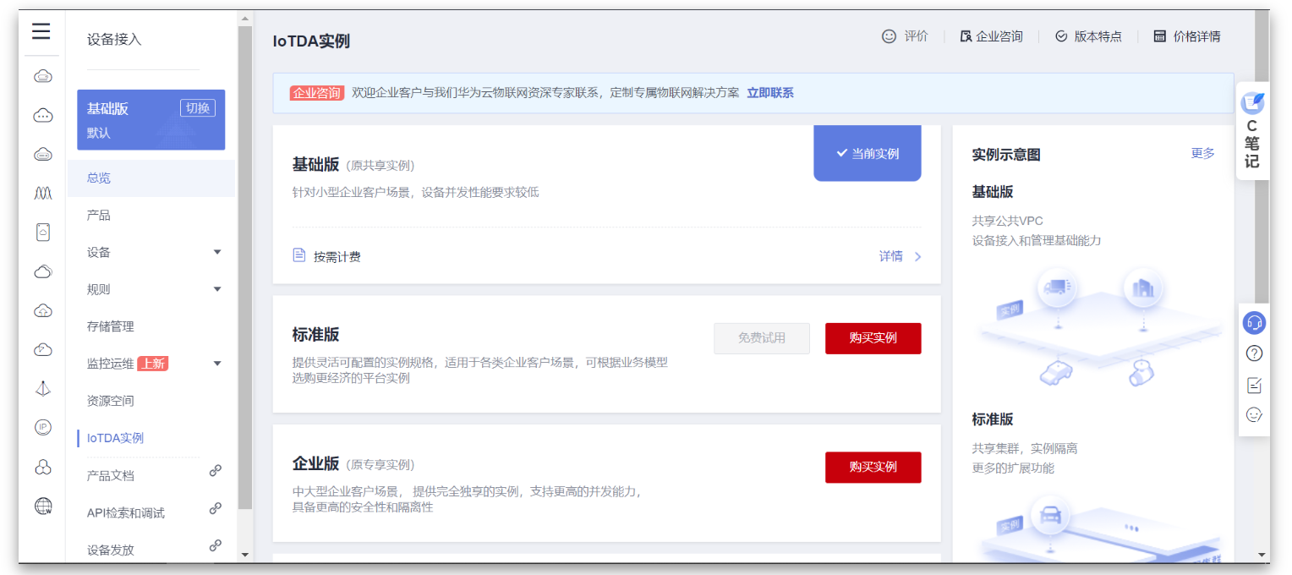Click the 企业咨询 red tag in banner
The width and height of the screenshot is (1292, 575).
[316, 93]
